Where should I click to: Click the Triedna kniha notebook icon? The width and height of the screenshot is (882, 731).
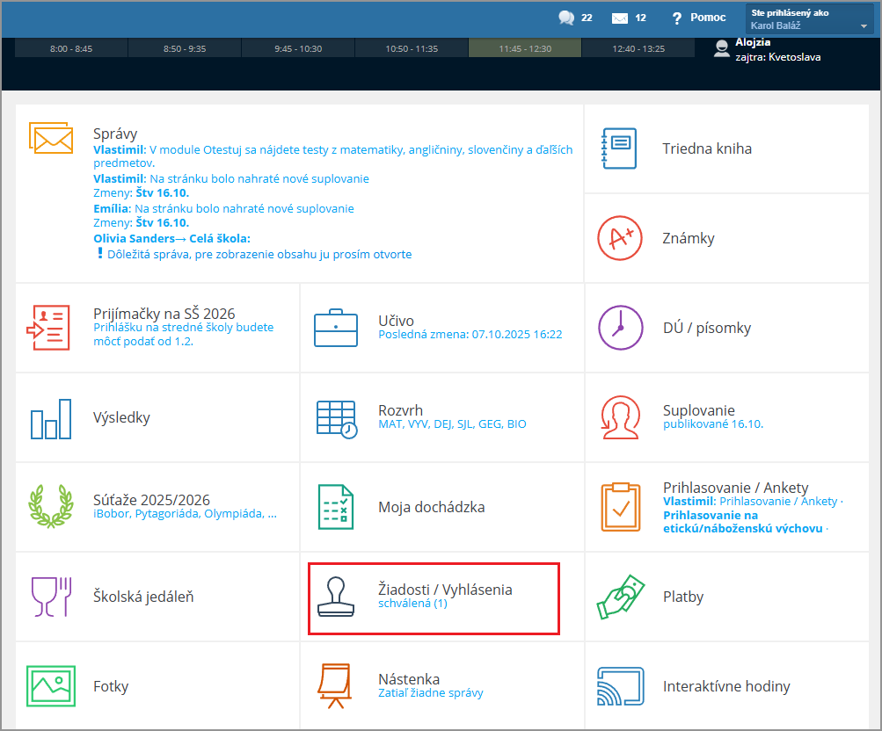coord(619,148)
